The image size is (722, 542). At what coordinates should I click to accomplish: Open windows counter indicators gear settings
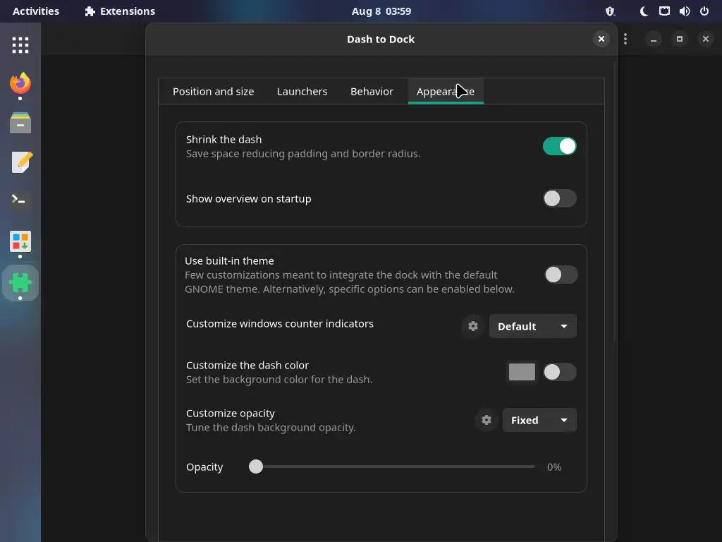(x=473, y=326)
